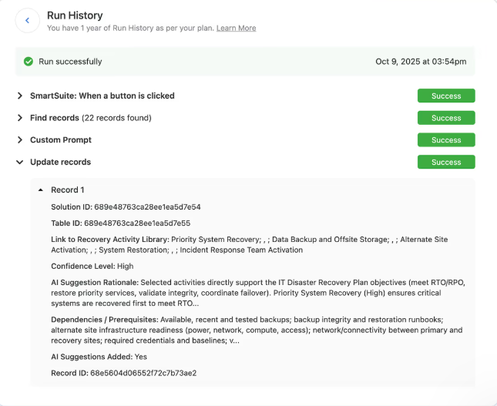Open the Learn More link

pos(236,29)
